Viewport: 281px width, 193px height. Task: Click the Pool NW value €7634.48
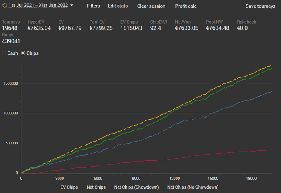tap(218, 28)
